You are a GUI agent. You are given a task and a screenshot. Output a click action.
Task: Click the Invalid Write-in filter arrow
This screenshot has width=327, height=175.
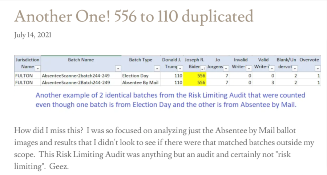(249, 68)
